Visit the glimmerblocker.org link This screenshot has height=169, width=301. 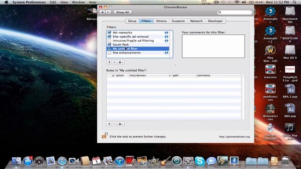pos(234,137)
